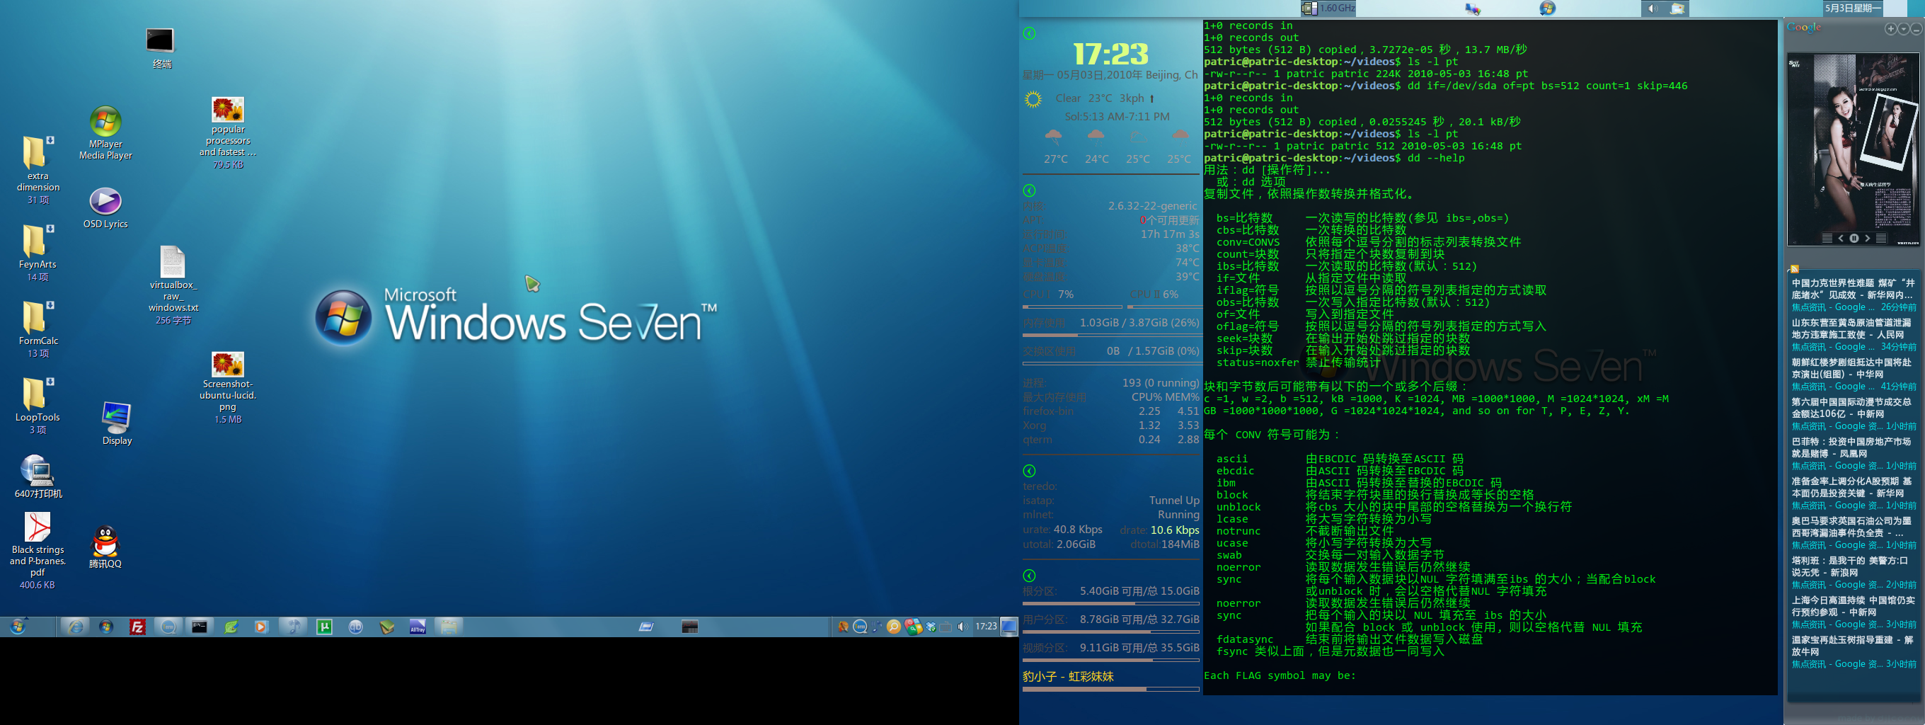Click the minus button in Google sidebar
The height and width of the screenshot is (725, 1925).
tap(1916, 29)
